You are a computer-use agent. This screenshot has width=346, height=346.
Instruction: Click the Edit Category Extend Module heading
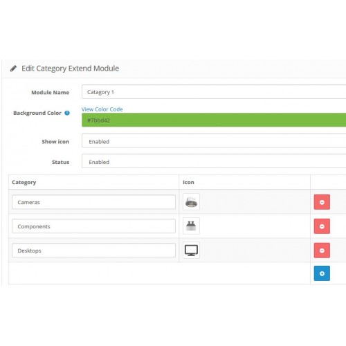pos(71,69)
